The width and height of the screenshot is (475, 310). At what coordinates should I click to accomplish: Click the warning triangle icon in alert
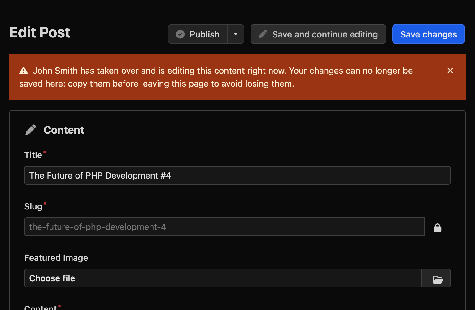click(24, 71)
